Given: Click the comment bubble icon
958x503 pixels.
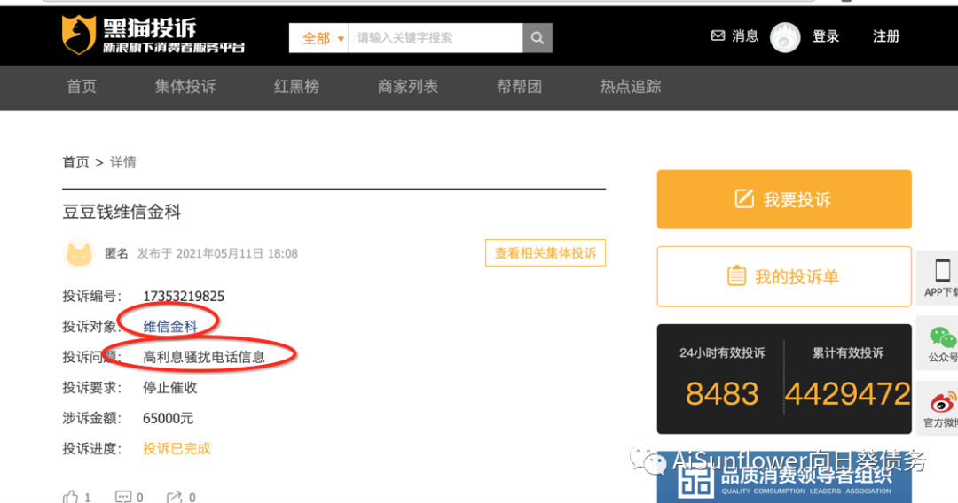Looking at the screenshot, I should (123, 497).
